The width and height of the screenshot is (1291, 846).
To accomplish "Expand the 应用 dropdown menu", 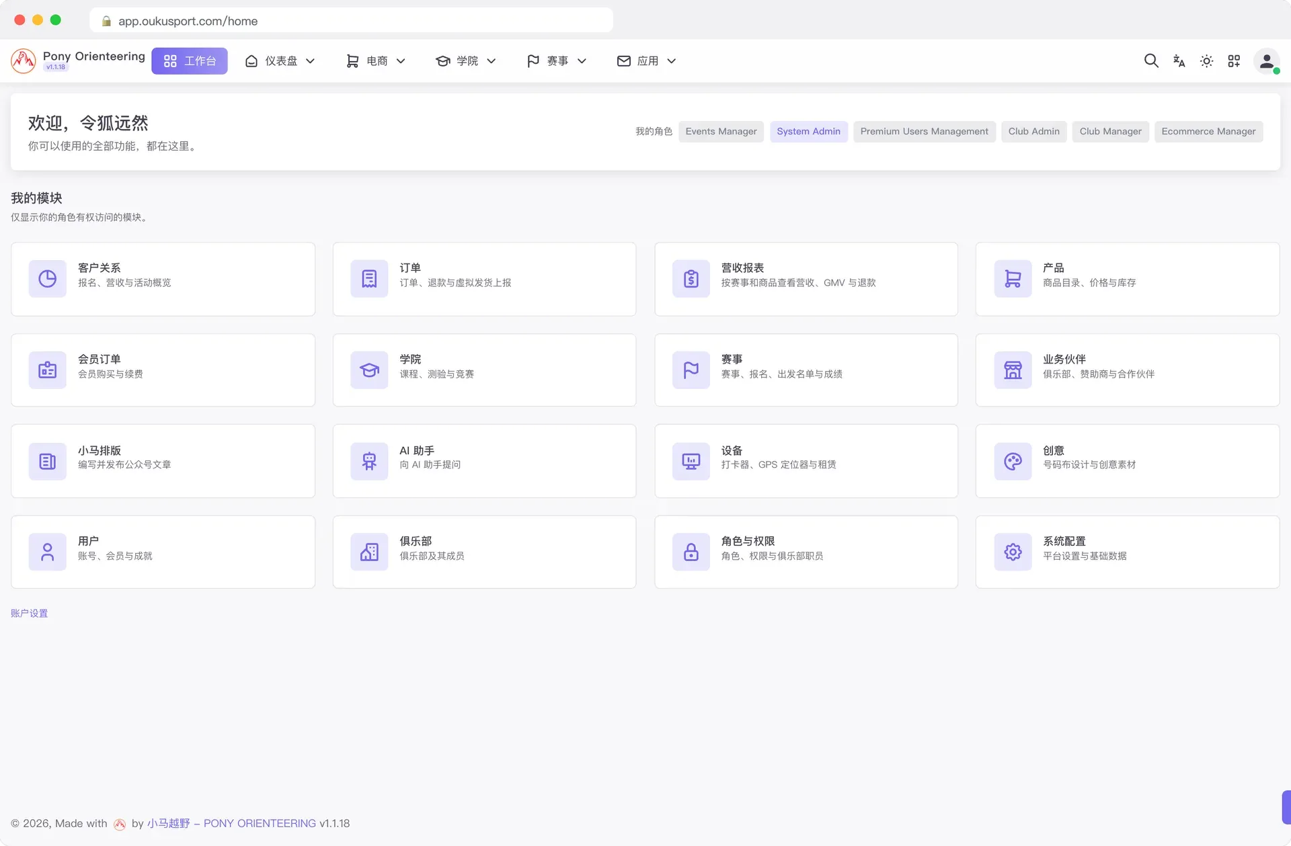I will pyautogui.click(x=646, y=61).
